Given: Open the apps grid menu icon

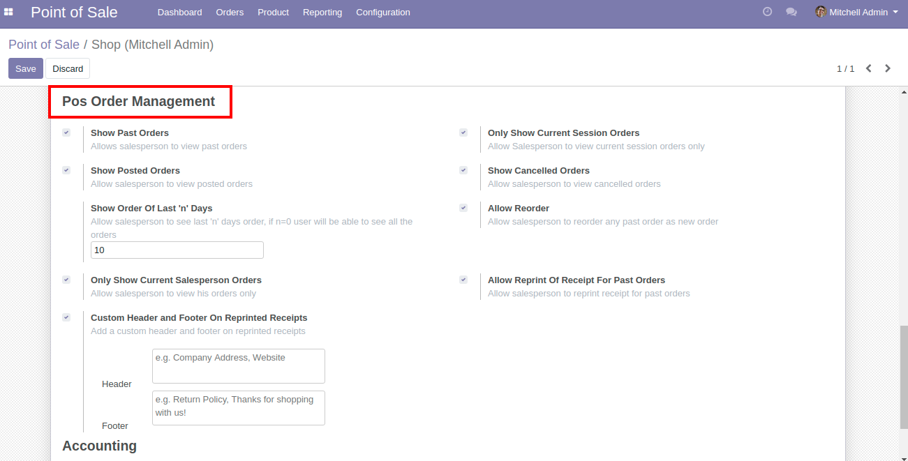Looking at the screenshot, I should tap(8, 12).
